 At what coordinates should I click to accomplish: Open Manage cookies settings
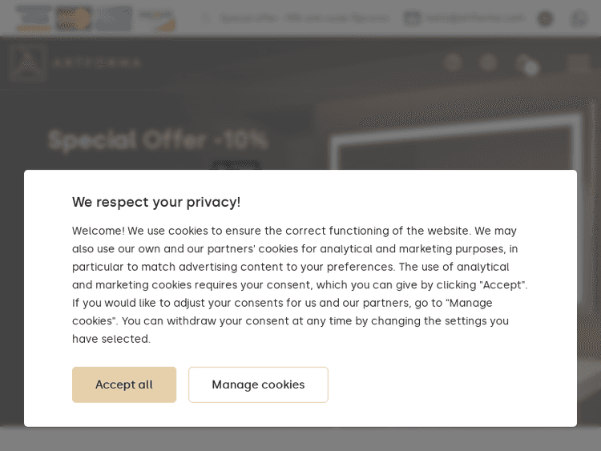pyautogui.click(x=258, y=385)
